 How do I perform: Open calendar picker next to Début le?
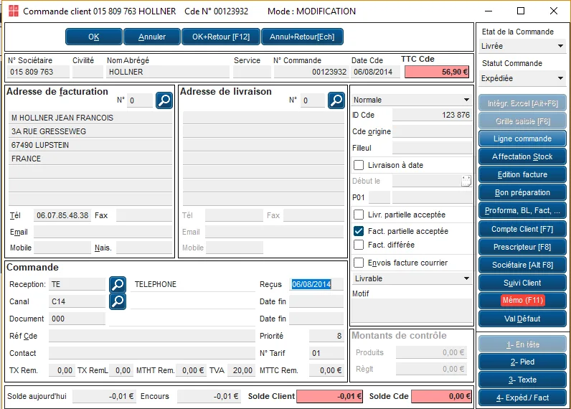click(466, 181)
